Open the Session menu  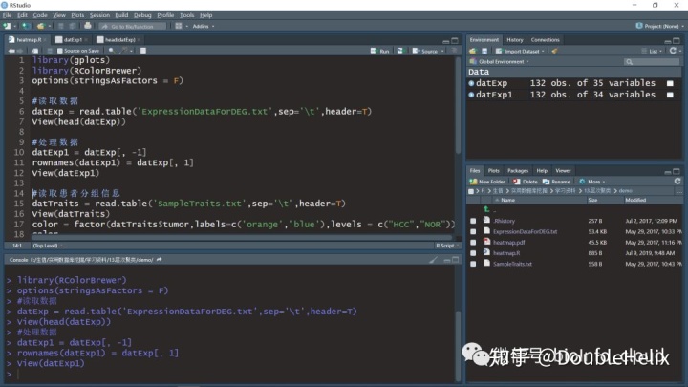click(x=99, y=15)
